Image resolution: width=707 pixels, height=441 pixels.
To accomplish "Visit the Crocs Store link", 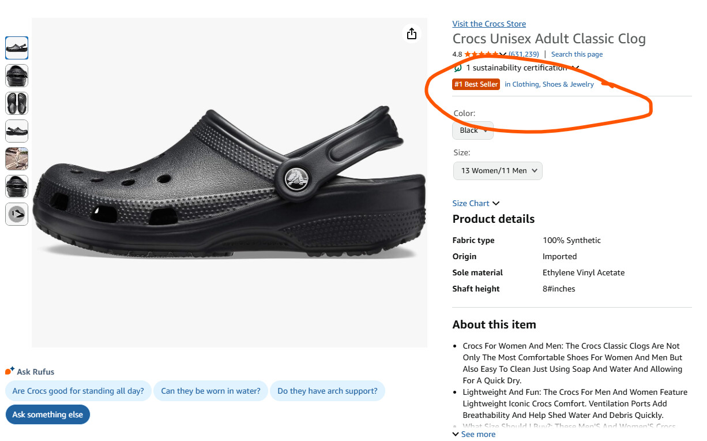I will (489, 24).
